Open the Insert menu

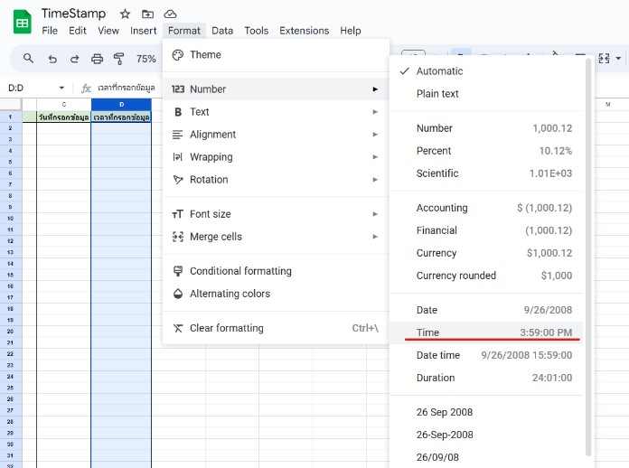(x=143, y=31)
